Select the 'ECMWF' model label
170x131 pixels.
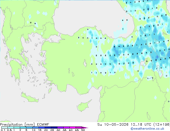point(43,125)
